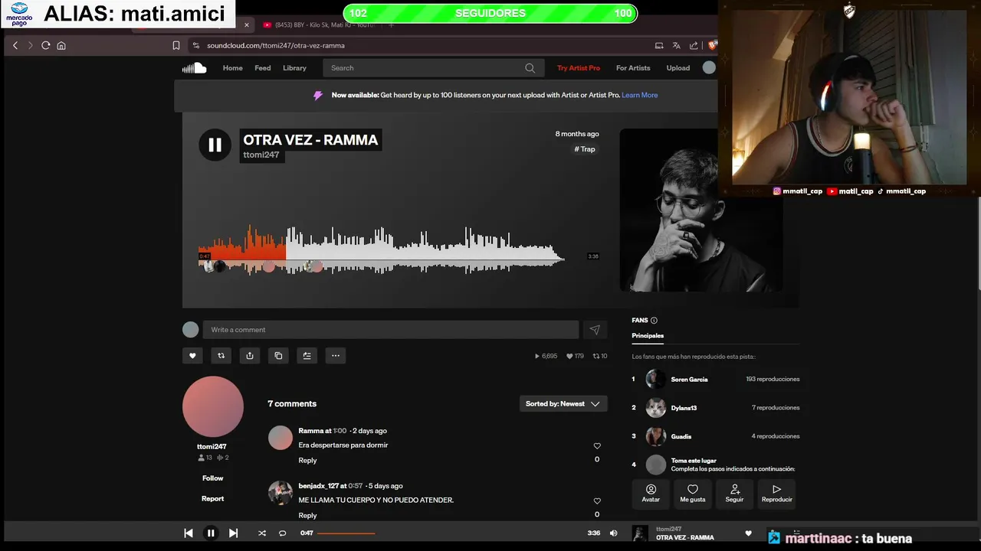The height and width of the screenshot is (551, 981).
Task: Click the FANS info icon
Action: pos(654,321)
